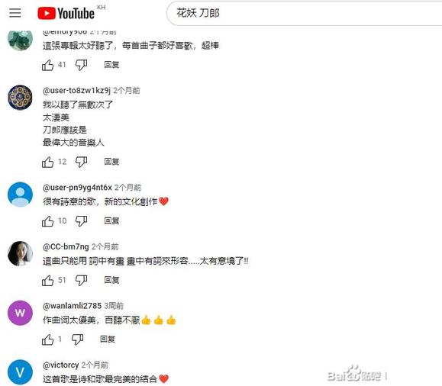Dislike @wanlamli2785's comment
Screen dimensions: 442x386
coord(77,339)
